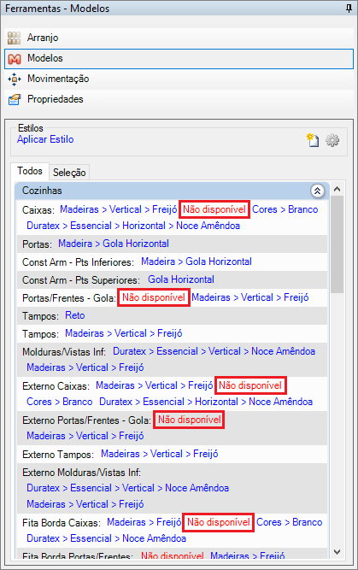Image resolution: width=358 pixels, height=570 pixels.
Task: Click the scrollbar up arrow
Action: (x=337, y=189)
